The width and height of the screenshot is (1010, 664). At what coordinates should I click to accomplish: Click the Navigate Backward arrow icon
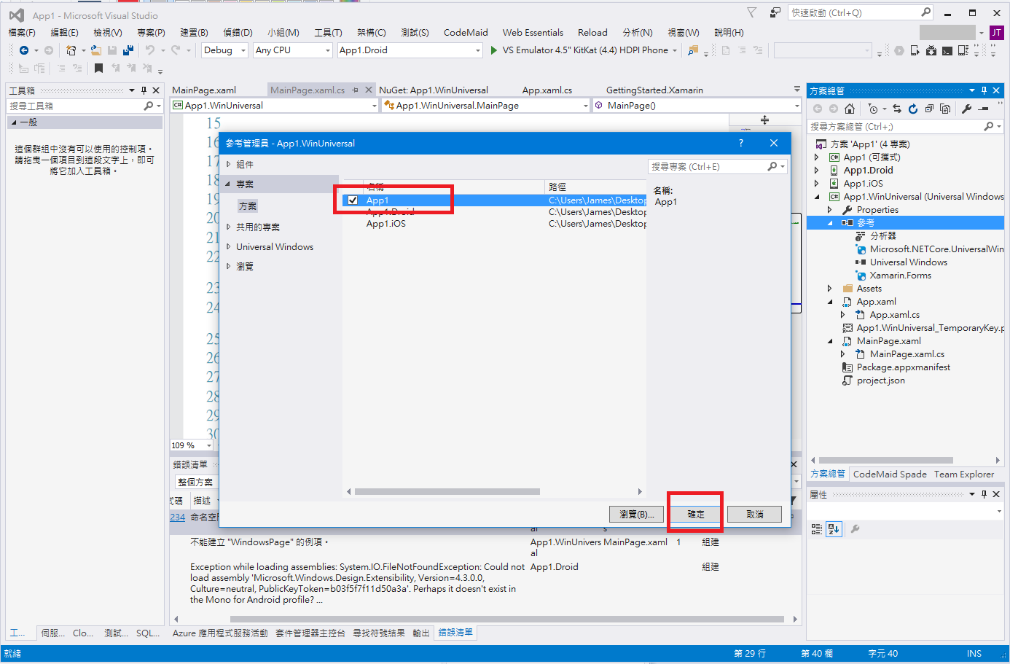tap(24, 50)
